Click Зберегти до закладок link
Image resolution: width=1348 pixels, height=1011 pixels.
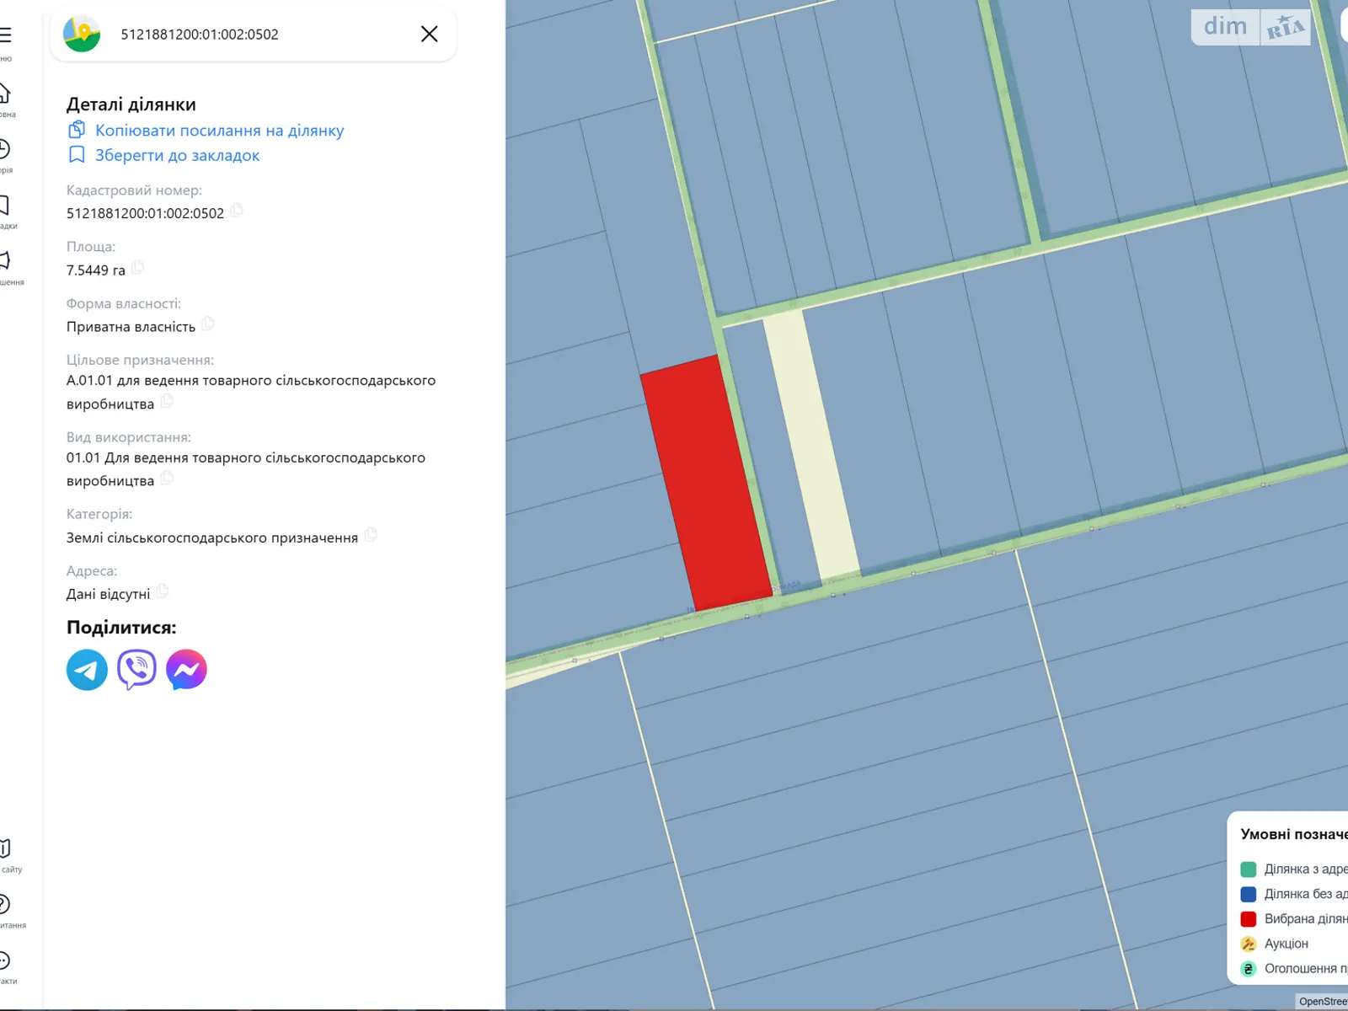177,155
